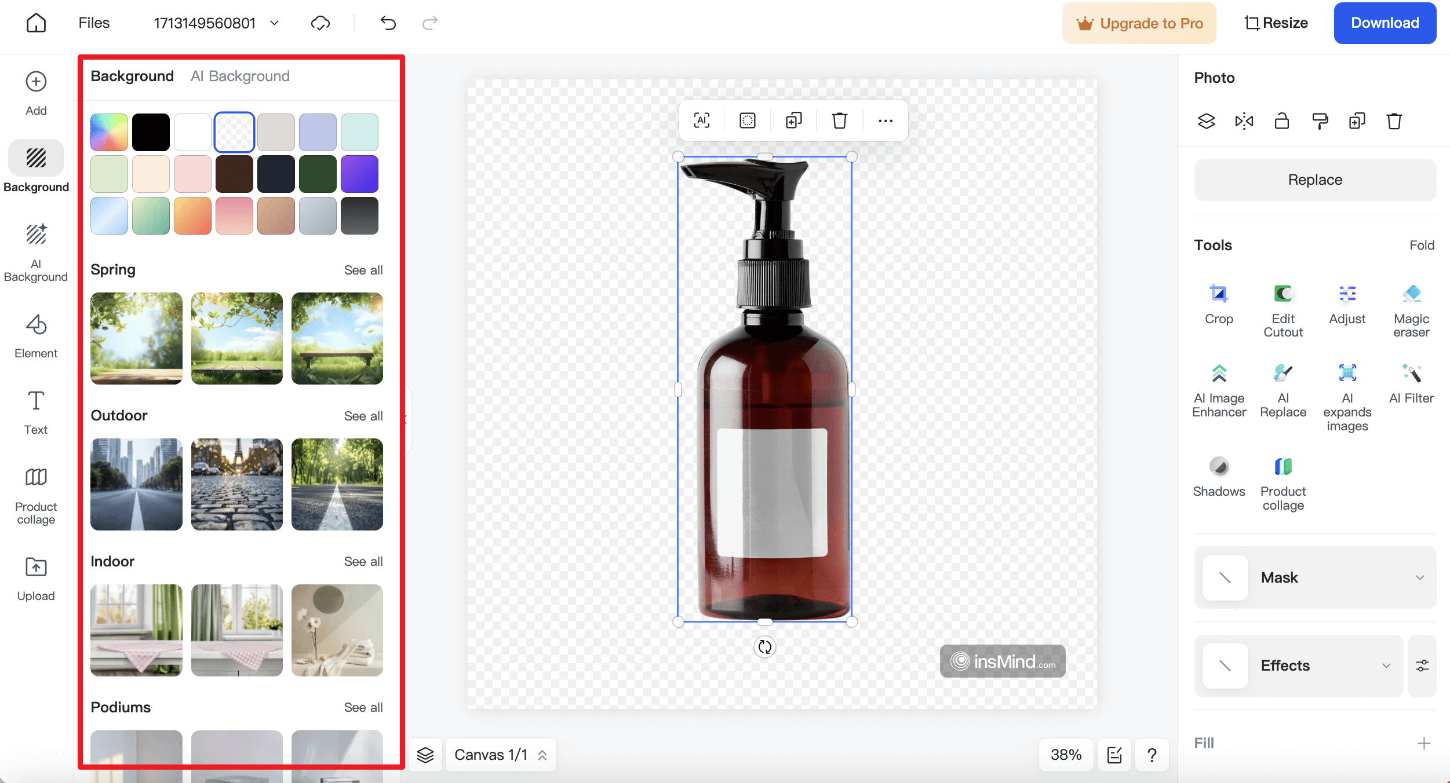Viewport: 1450px width, 783px height.
Task: Open AI Image Enhancer
Action: tap(1219, 391)
